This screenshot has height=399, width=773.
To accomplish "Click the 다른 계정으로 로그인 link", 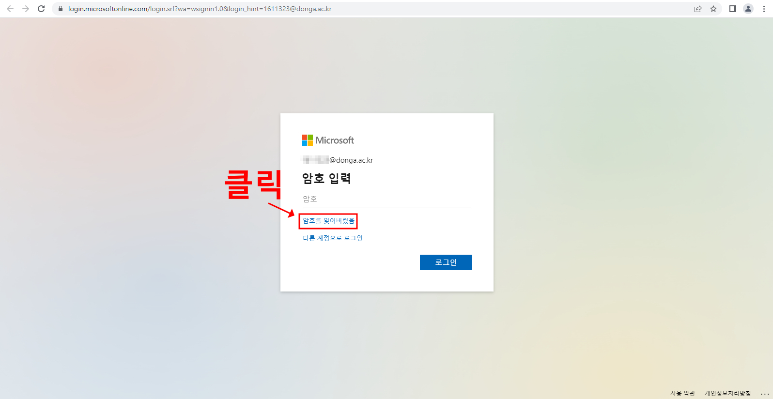I will pos(333,238).
